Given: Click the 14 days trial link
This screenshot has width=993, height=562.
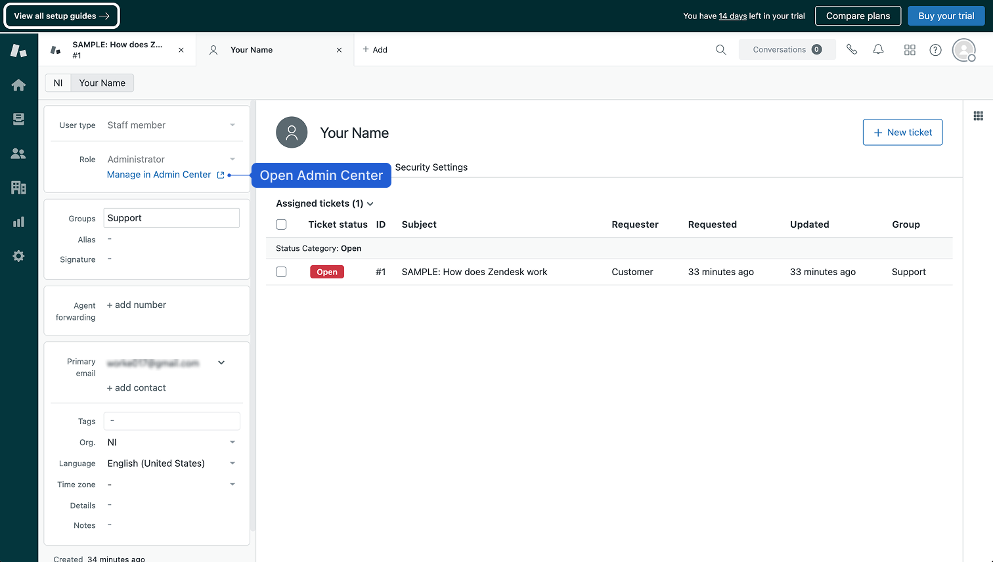Looking at the screenshot, I should (x=733, y=16).
